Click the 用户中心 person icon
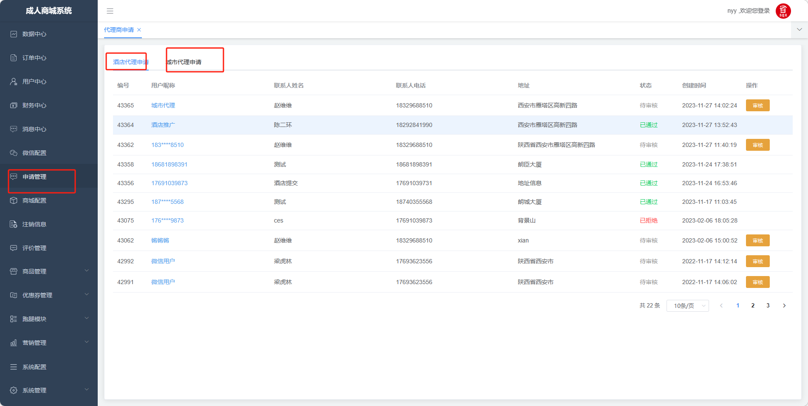Image resolution: width=808 pixels, height=406 pixels. [14, 82]
